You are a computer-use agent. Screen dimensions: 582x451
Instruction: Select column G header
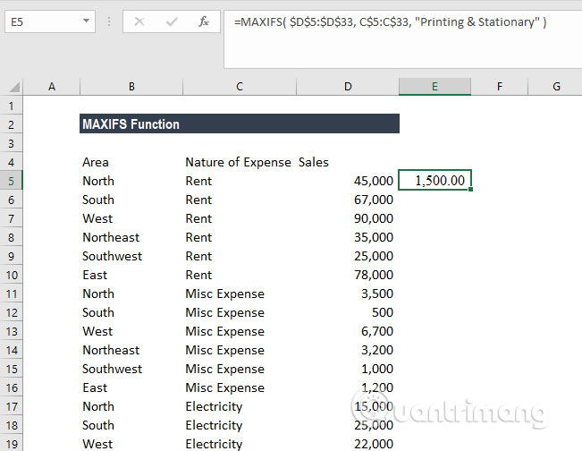click(x=556, y=87)
